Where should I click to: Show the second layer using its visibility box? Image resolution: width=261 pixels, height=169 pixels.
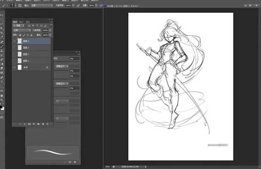(x=14, y=48)
